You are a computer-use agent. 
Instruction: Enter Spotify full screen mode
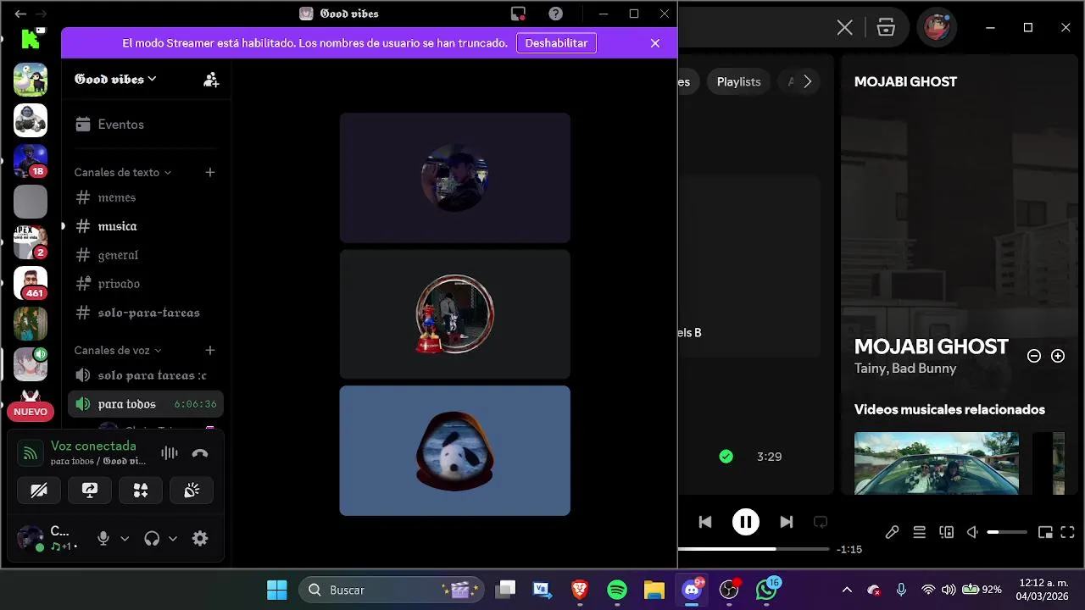click(1068, 532)
